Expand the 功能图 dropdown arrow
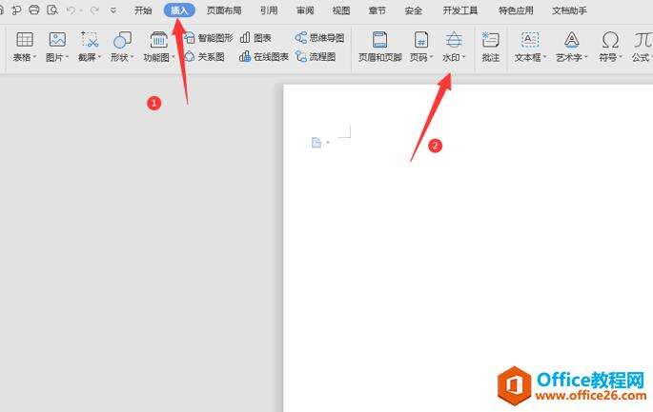Image resolution: width=653 pixels, height=412 pixels. (x=173, y=57)
